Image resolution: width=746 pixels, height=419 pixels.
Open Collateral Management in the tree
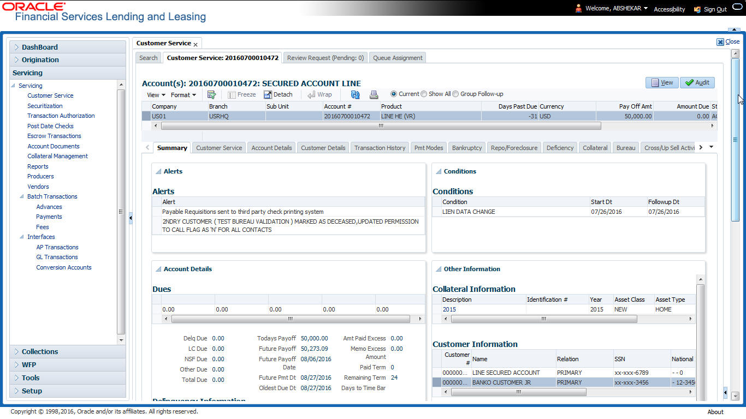(57, 156)
